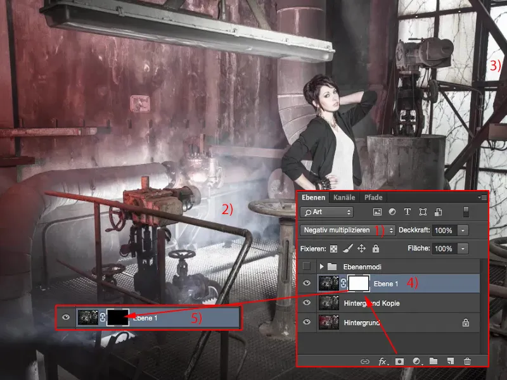Click the Fixieren label
Viewport: 507px width, 380px height.
click(x=313, y=248)
